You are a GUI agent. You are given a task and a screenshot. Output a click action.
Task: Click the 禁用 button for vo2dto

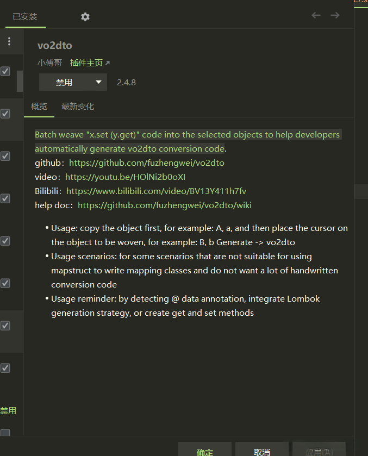(x=64, y=83)
